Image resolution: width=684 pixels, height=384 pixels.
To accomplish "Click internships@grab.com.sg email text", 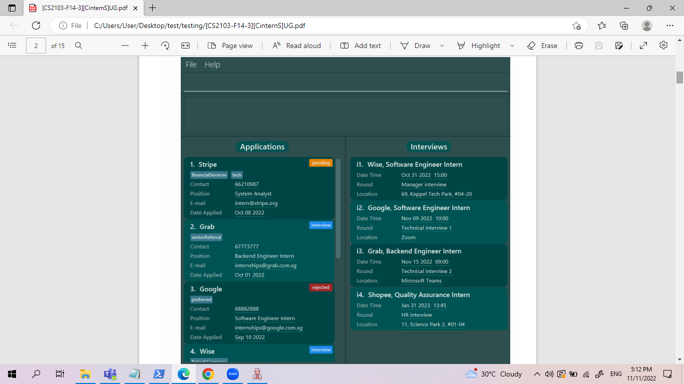I will pyautogui.click(x=265, y=265).
